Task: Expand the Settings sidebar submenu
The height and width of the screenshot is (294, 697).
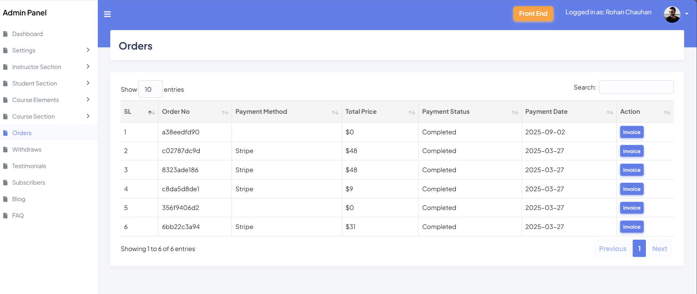Action: click(88, 50)
